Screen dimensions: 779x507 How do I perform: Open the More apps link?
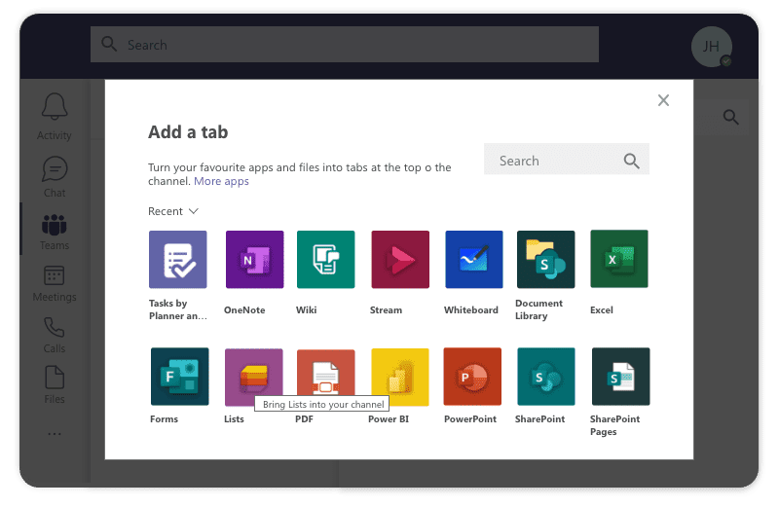[221, 181]
